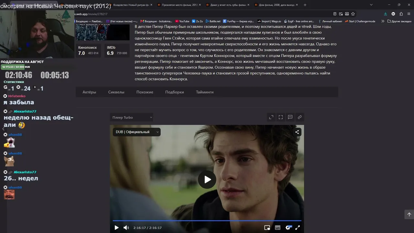Toggle subtitles icon in the player

pyautogui.click(x=278, y=228)
